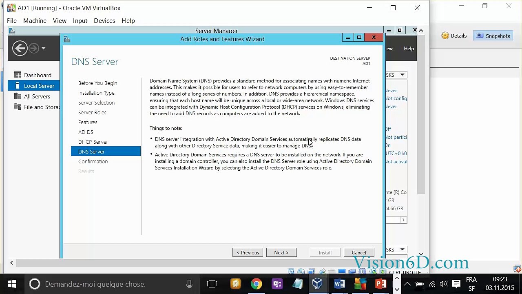This screenshot has width=522, height=294.
Task: Open the Action Center notifications icon
Action: tap(456, 284)
